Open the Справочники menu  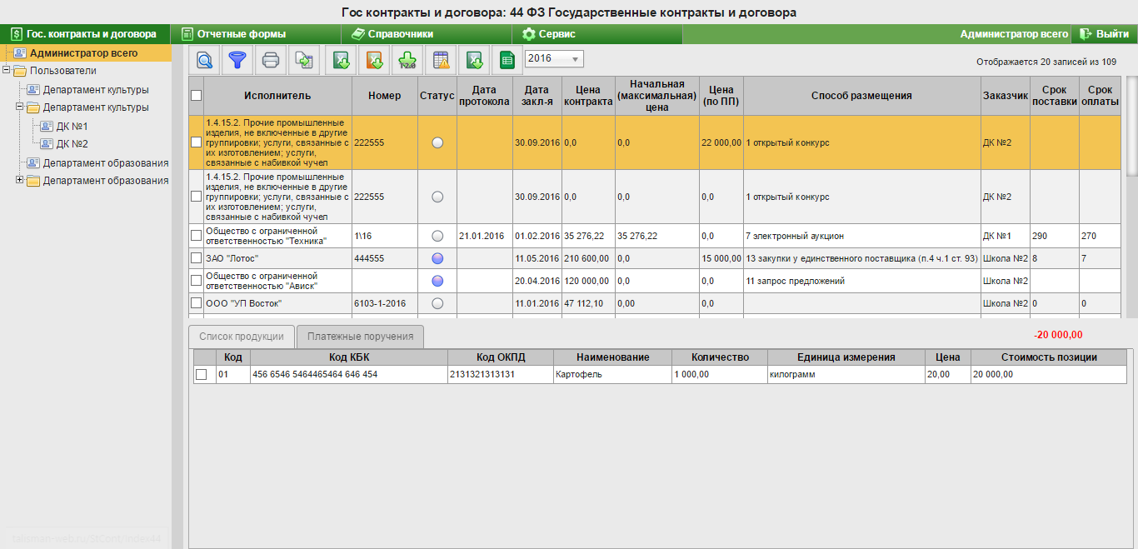coord(427,34)
